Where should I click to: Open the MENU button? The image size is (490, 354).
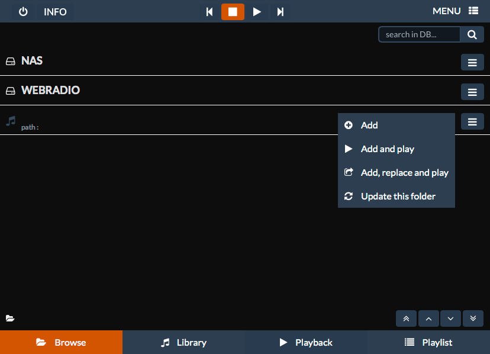[455, 11]
